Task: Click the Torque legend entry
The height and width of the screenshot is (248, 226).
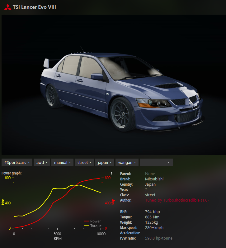Action: (x=93, y=226)
